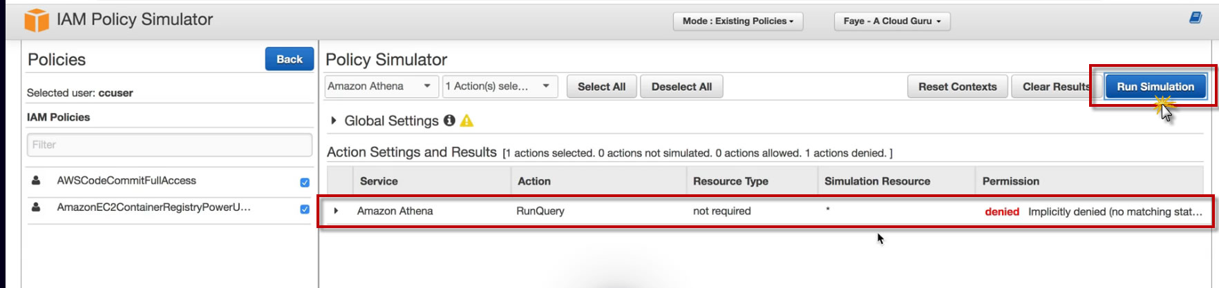
Task: Click the Global Settings info icon
Action: pos(449,121)
